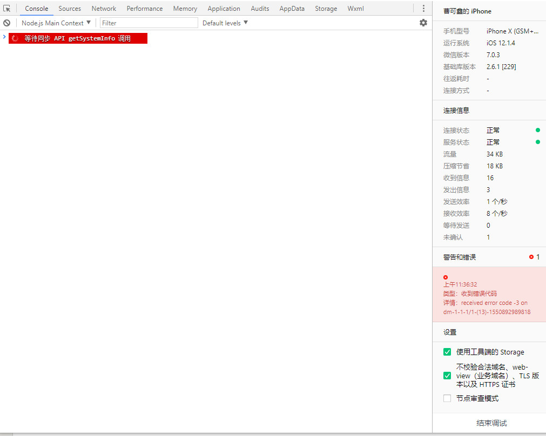The width and height of the screenshot is (546, 436).
Task: Click the Filter input field
Action: 149,23
